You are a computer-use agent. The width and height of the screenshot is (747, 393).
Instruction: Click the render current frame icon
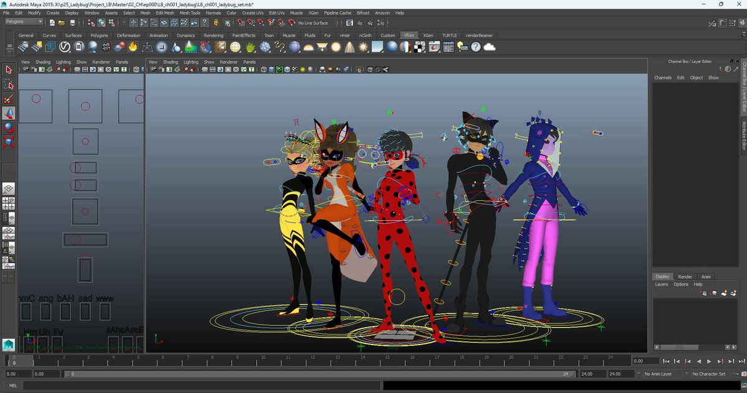click(360, 22)
